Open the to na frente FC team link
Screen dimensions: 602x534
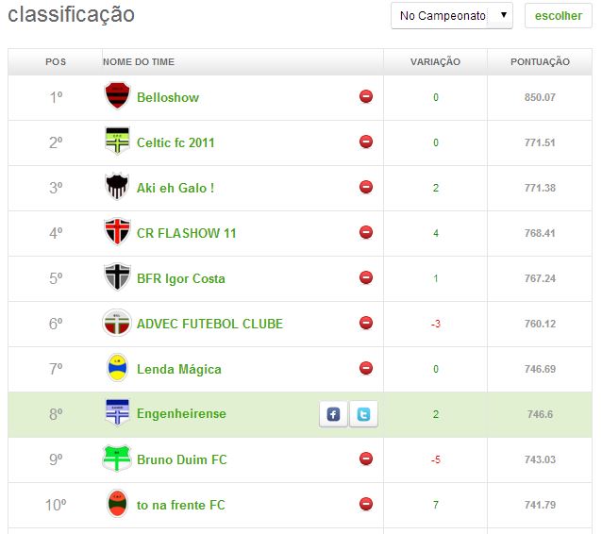click(181, 505)
